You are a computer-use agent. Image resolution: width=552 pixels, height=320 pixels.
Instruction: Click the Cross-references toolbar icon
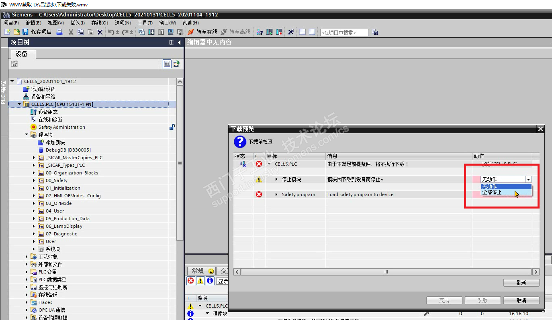click(x=291, y=32)
